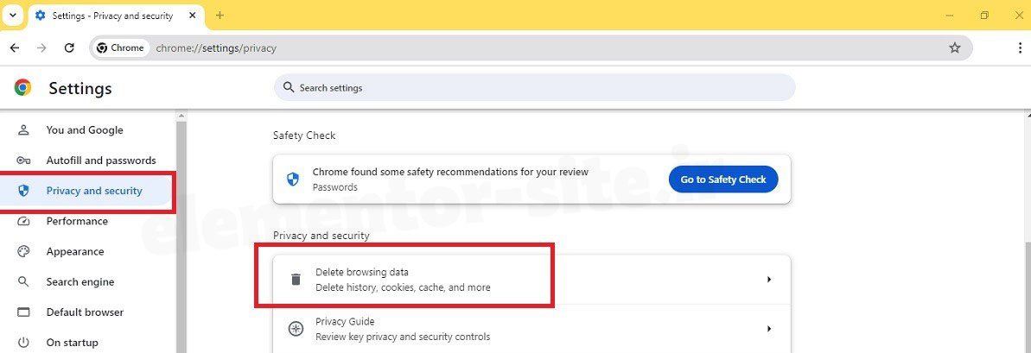The height and width of the screenshot is (353, 1031).
Task: Open the Chrome three-dot menu
Action: (x=1020, y=48)
